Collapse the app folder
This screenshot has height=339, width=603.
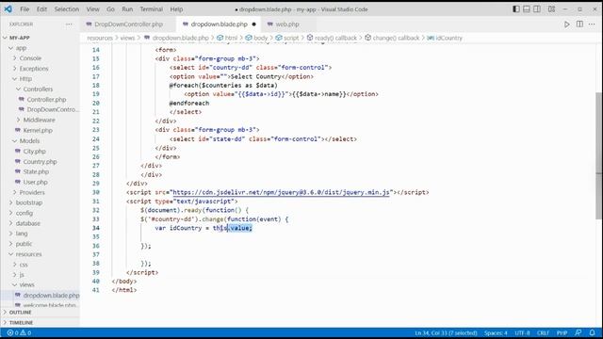pos(40,48)
